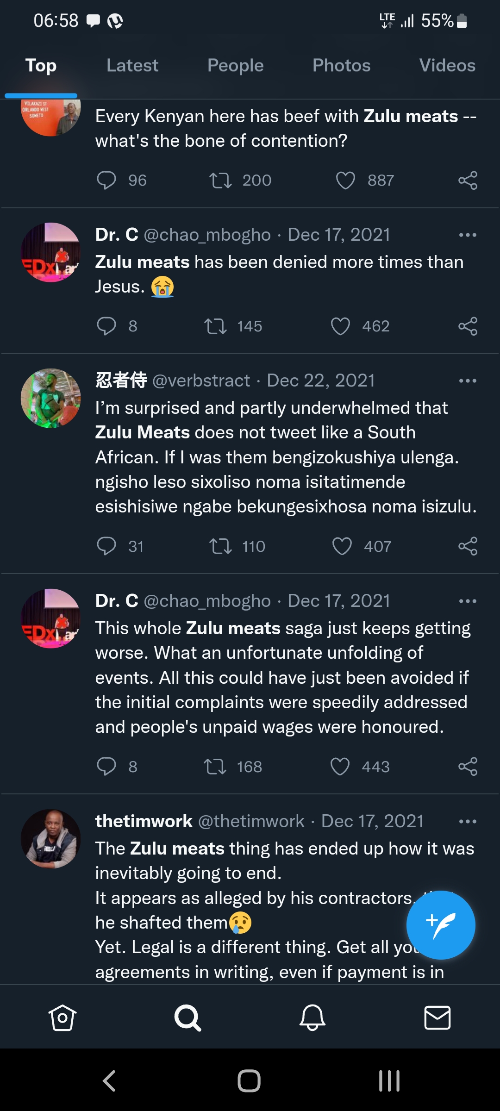Viewport: 500px width, 1111px height.
Task: Switch to the People tab
Action: [235, 65]
